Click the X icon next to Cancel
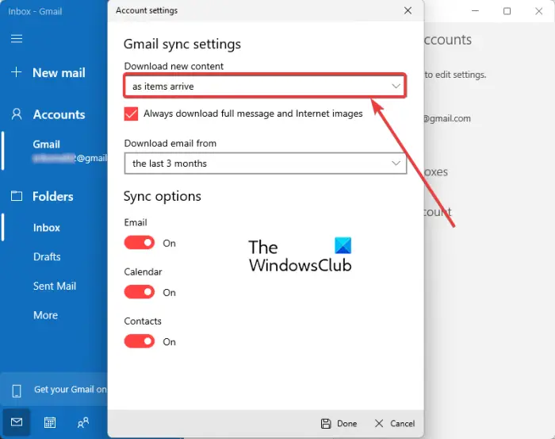Image resolution: width=555 pixels, height=439 pixels. pyautogui.click(x=379, y=423)
